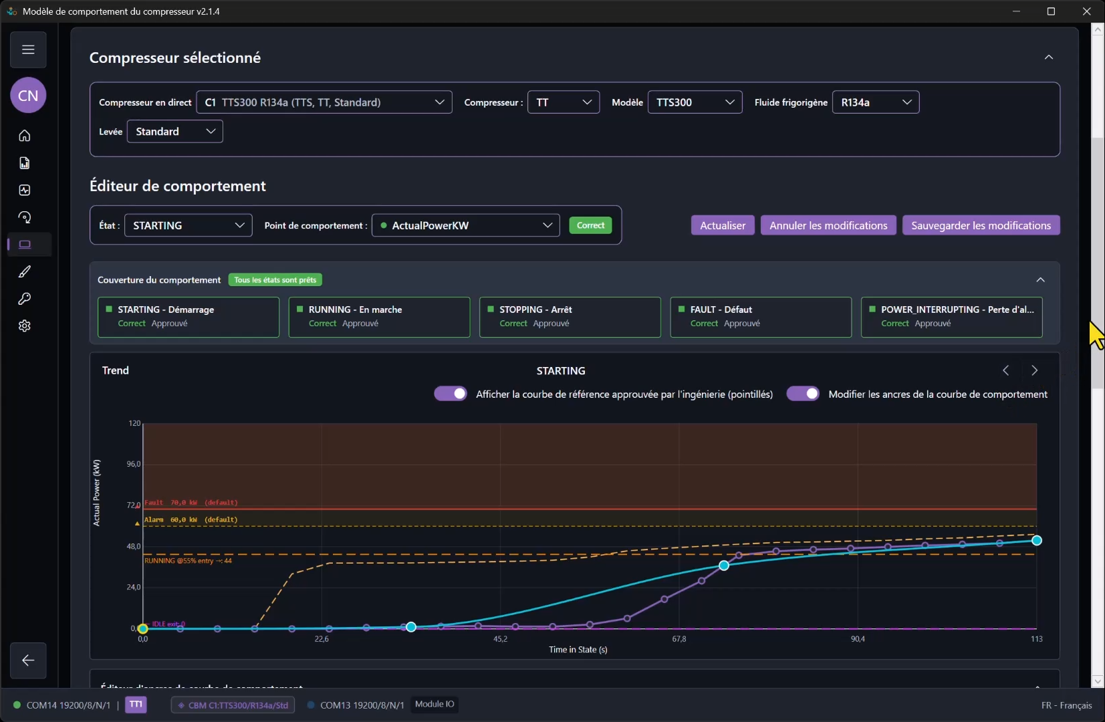Select the yellow start anchor at time zero

142,628
